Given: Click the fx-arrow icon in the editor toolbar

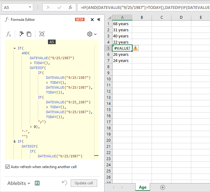Looking at the screenshot, I should (9, 34).
